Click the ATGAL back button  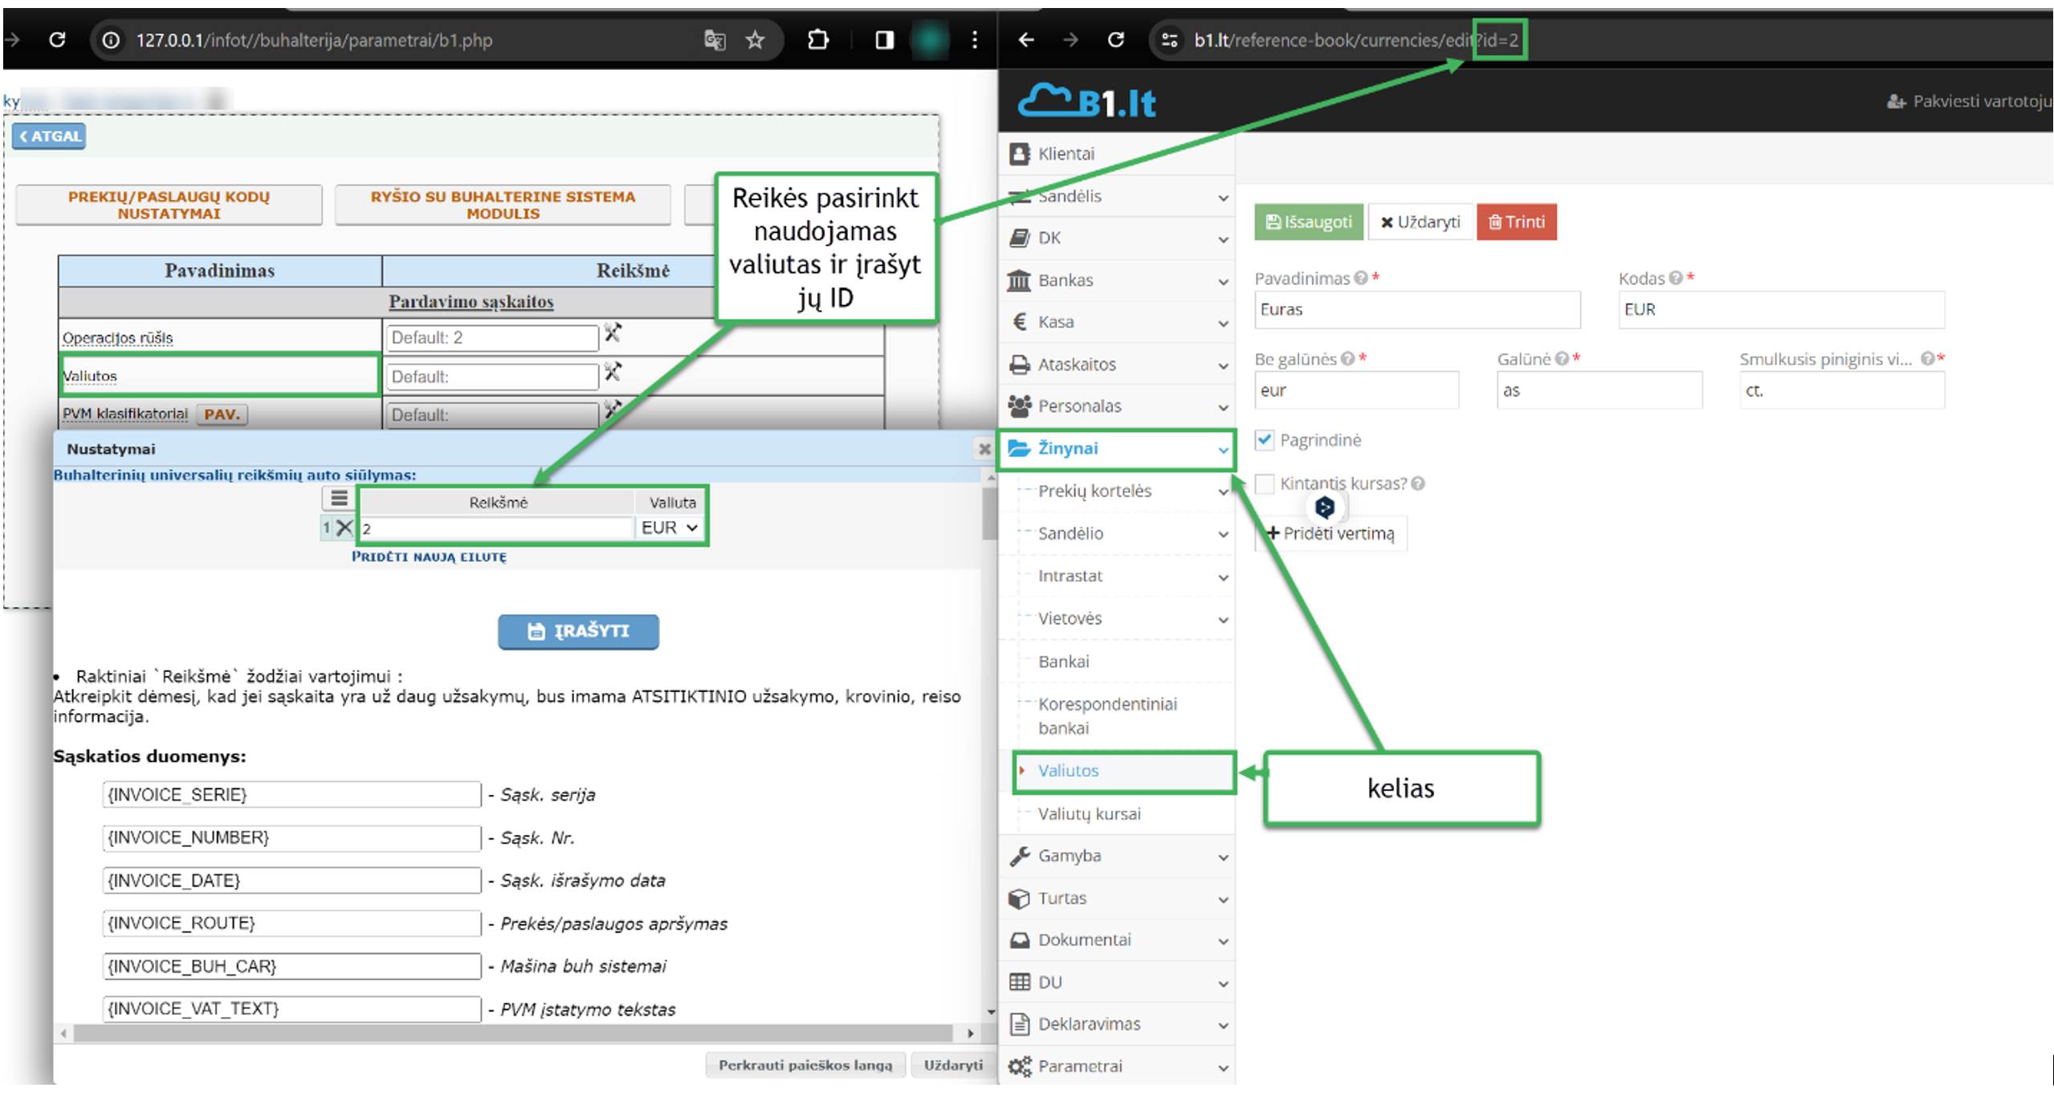coord(49,136)
